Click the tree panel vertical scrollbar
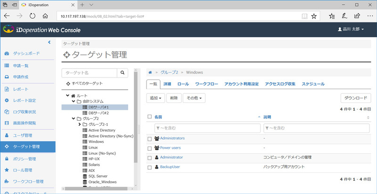Viewport: 377px width, 194px height. (136, 117)
